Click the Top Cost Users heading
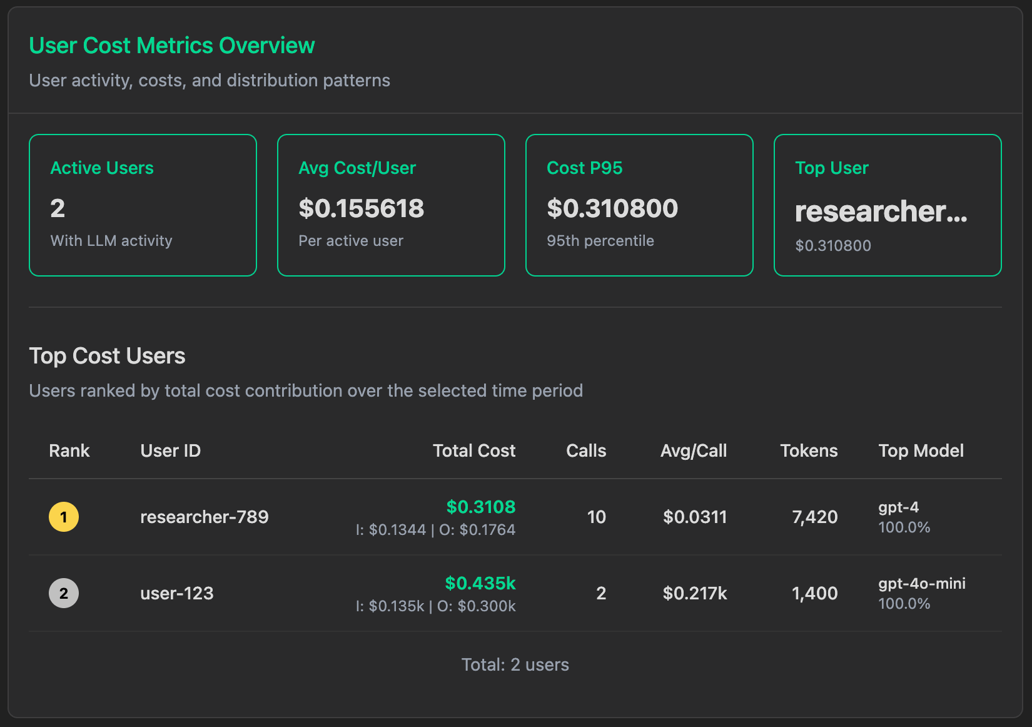1032x727 pixels. coord(107,356)
